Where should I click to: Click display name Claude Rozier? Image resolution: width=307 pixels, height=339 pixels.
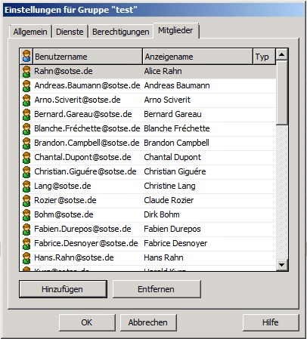pyautogui.click(x=169, y=200)
